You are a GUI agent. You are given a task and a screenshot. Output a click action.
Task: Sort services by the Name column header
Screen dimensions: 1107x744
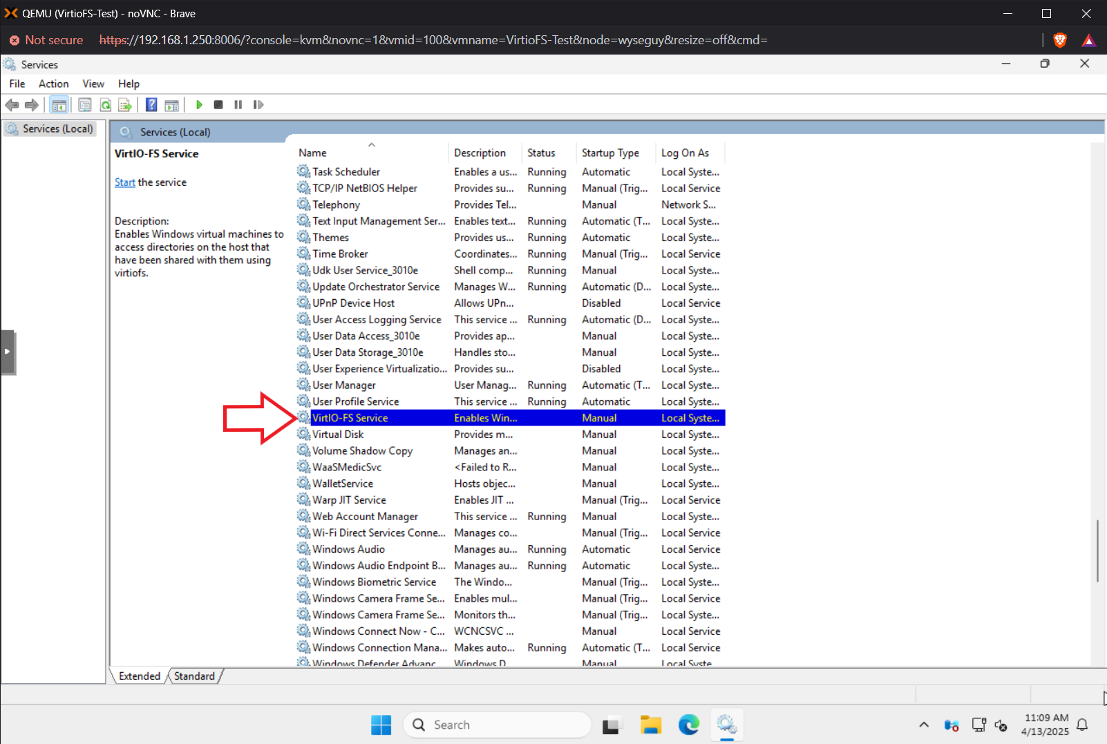[x=372, y=153]
